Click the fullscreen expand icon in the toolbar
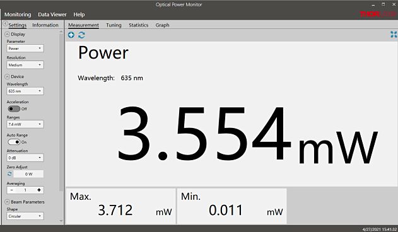Image resolution: width=398 pixels, height=232 pixels. click(394, 35)
